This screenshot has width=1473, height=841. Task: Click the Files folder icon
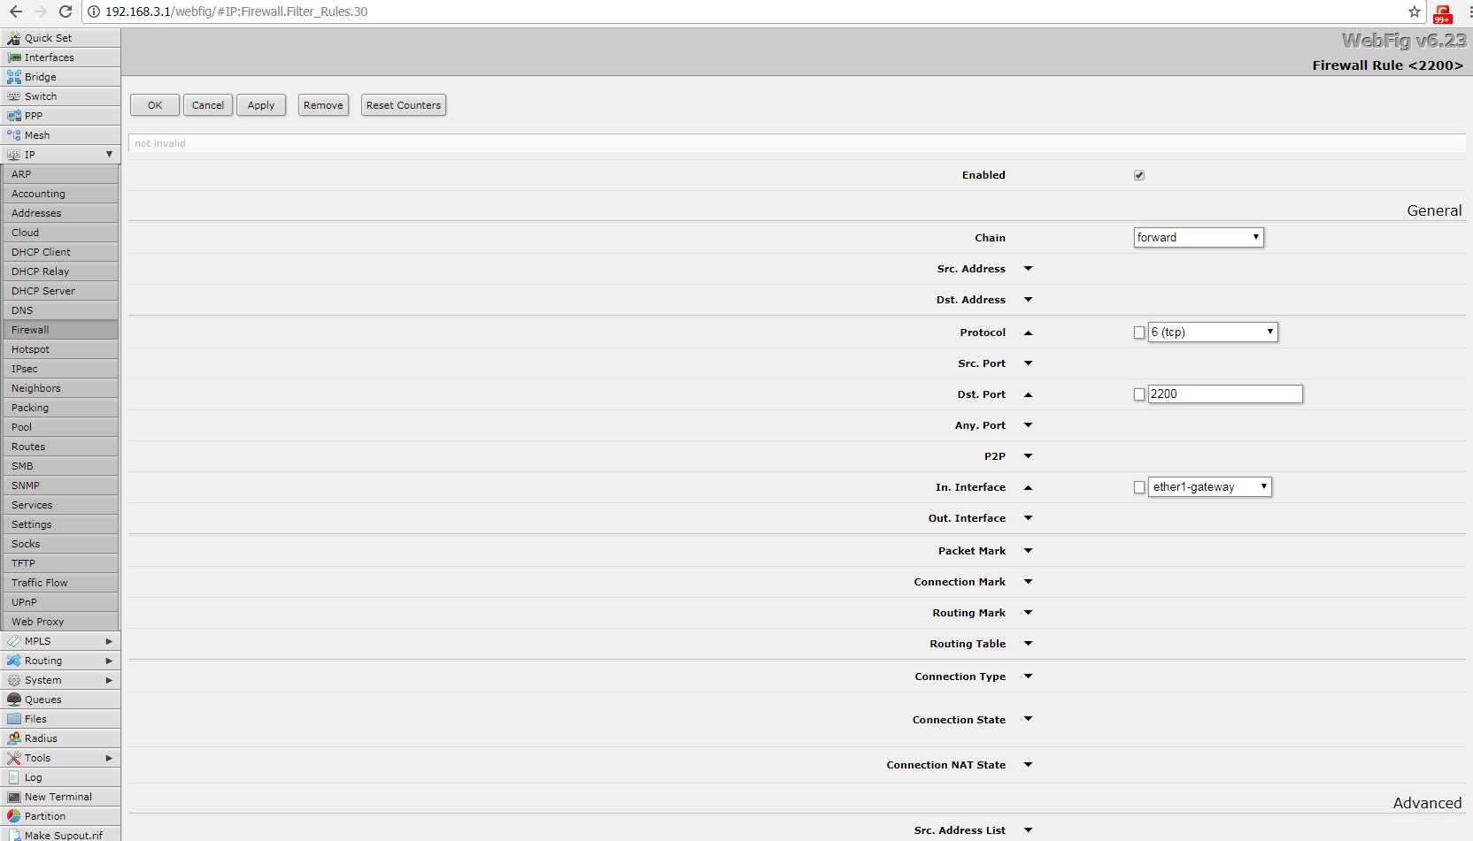click(13, 719)
